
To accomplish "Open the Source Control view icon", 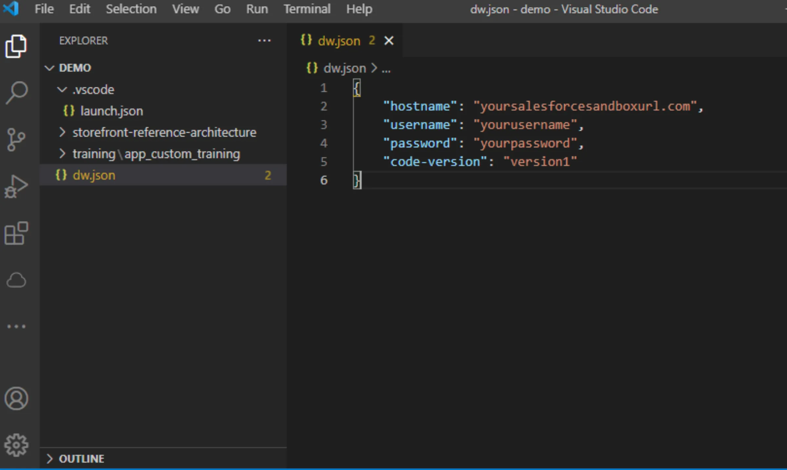I will click(16, 140).
